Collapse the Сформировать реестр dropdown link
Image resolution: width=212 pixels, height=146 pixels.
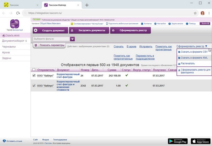(192, 46)
